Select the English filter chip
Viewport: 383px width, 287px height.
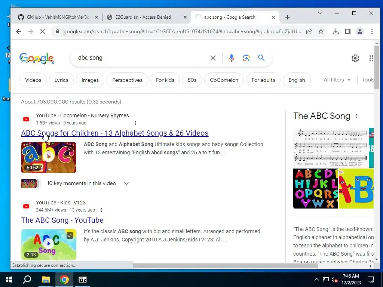point(297,80)
